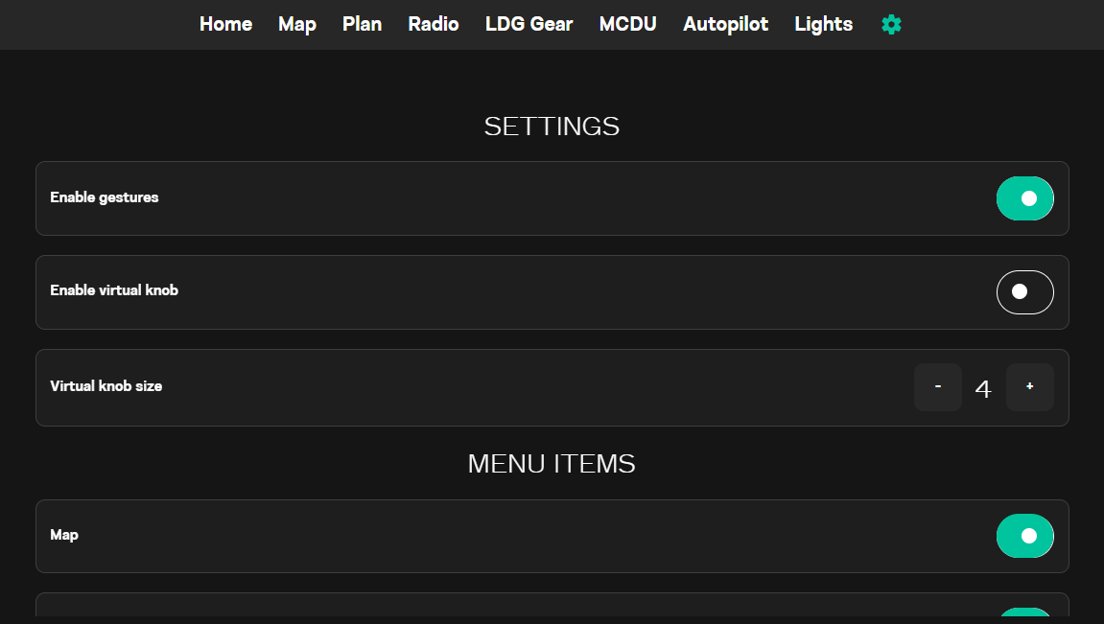The height and width of the screenshot is (624, 1104).
Task: Open the Lights page
Action: click(823, 24)
